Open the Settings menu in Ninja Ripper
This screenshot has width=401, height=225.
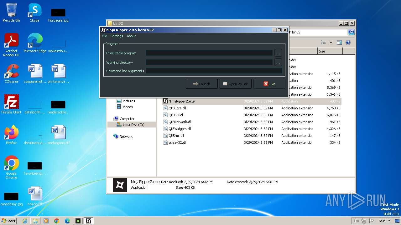[x=117, y=36]
